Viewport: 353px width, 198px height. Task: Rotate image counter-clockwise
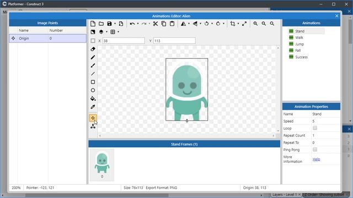click(206, 24)
